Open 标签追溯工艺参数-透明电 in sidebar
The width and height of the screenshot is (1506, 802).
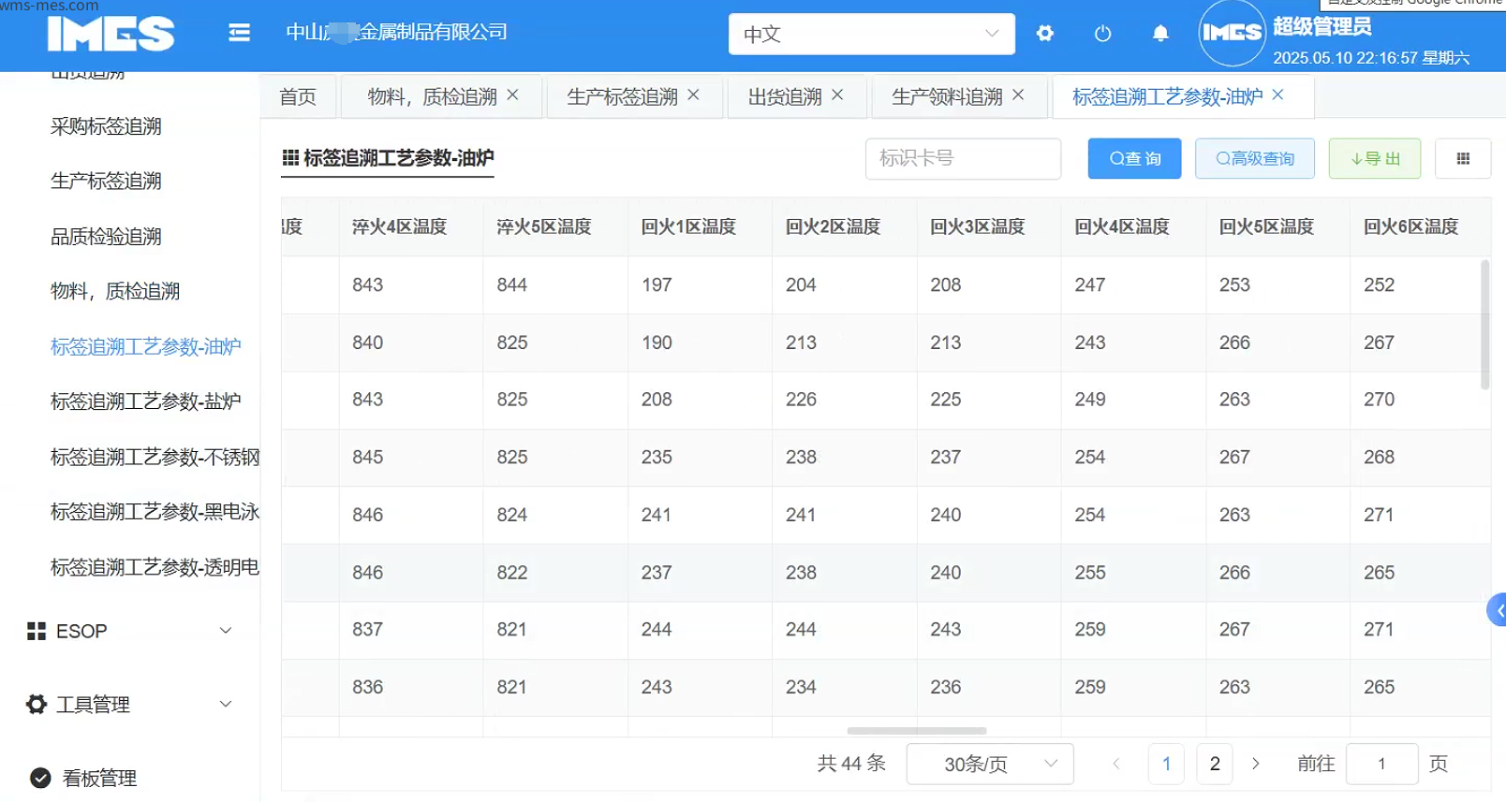(155, 567)
